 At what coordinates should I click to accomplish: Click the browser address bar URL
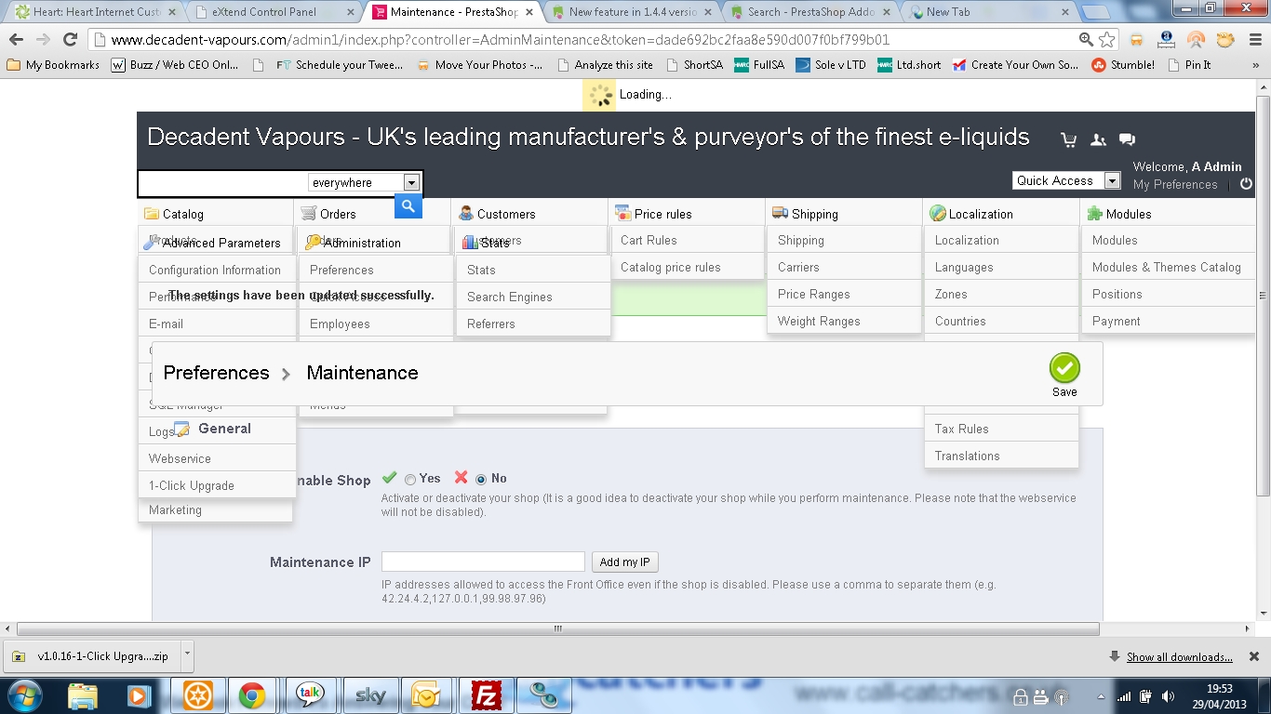[x=501, y=40]
